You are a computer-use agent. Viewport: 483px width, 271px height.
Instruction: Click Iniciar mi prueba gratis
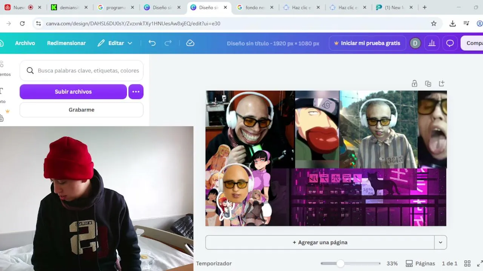pyautogui.click(x=367, y=43)
